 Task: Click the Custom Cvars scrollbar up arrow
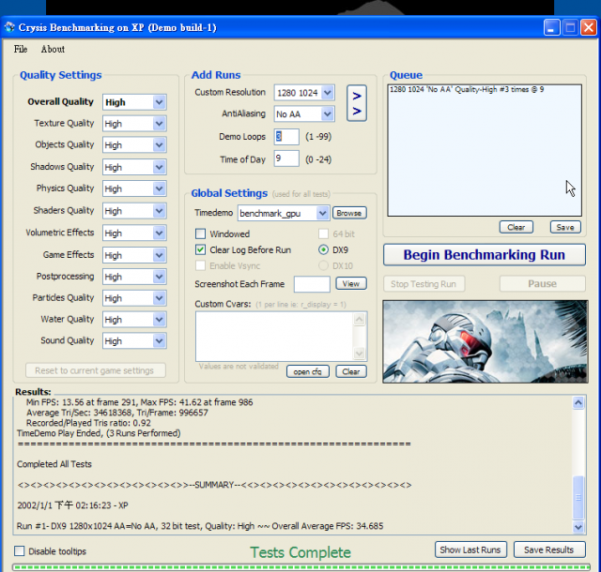pos(359,319)
